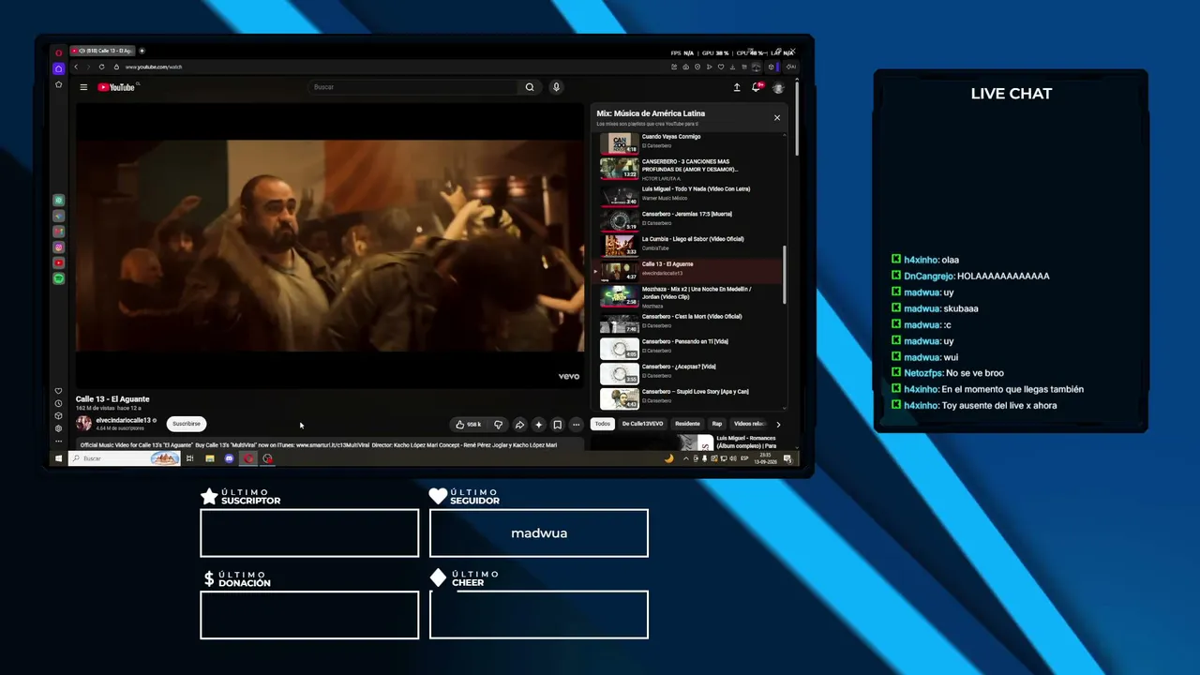The height and width of the screenshot is (675, 1200).
Task: Expand the video description text box
Action: pos(330,445)
